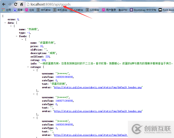Click the text value 很喜欢的粥
Image resolution: width=174 pixels, height=138 pixels.
(x=58, y=84)
